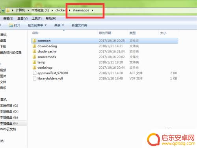The height and width of the screenshot is (148, 197).
Task: Click the 新建文件夹 button
Action: [79, 25]
